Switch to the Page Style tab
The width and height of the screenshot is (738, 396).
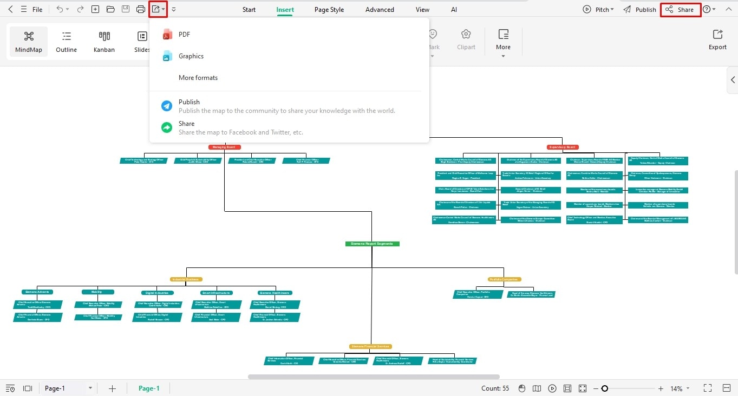329,10
